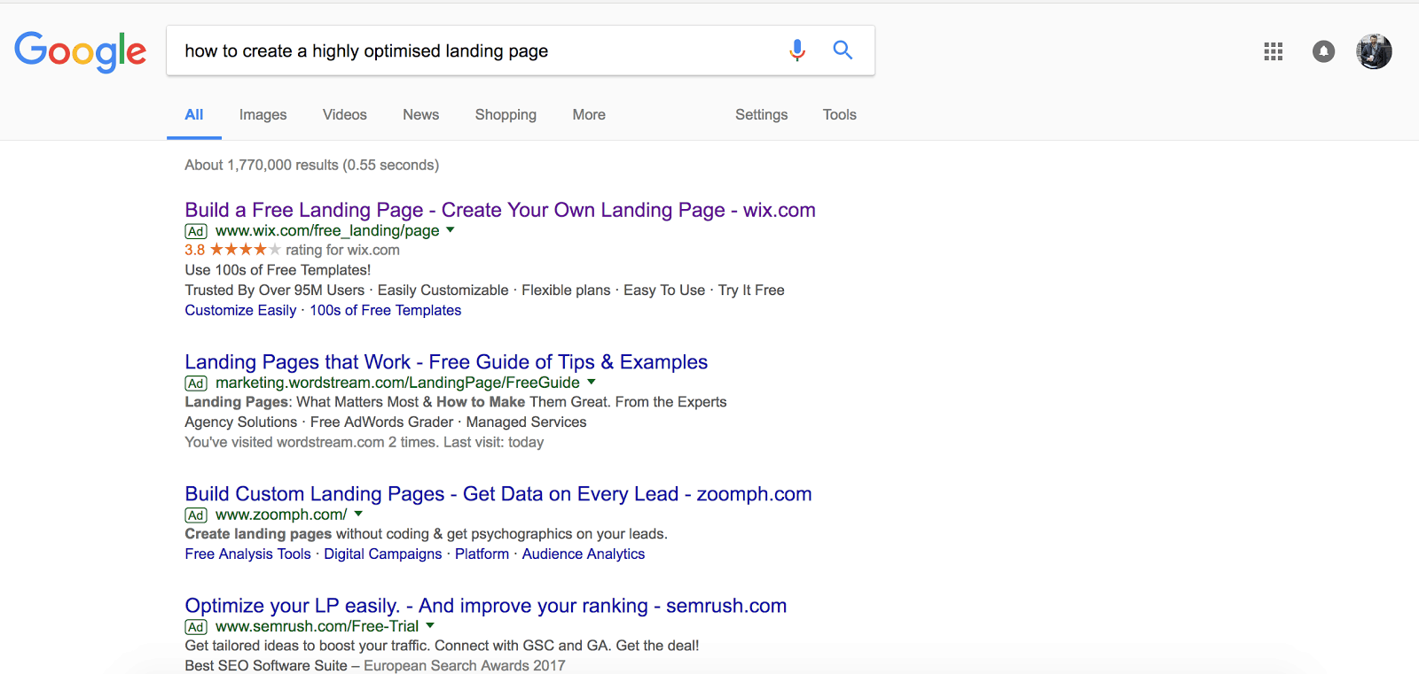Start voice search with microphone icon
1419x674 pixels.
tap(797, 50)
